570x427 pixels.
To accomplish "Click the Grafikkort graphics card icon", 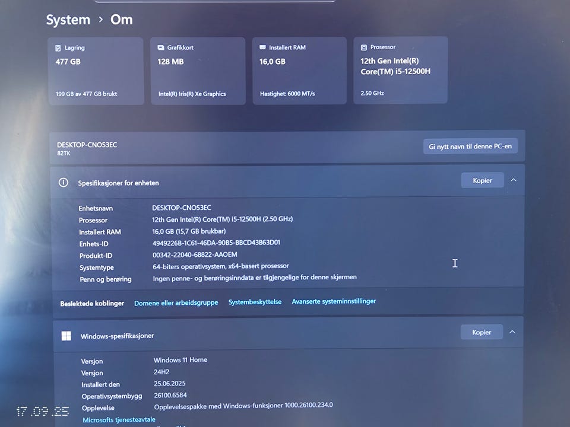I will (x=161, y=47).
